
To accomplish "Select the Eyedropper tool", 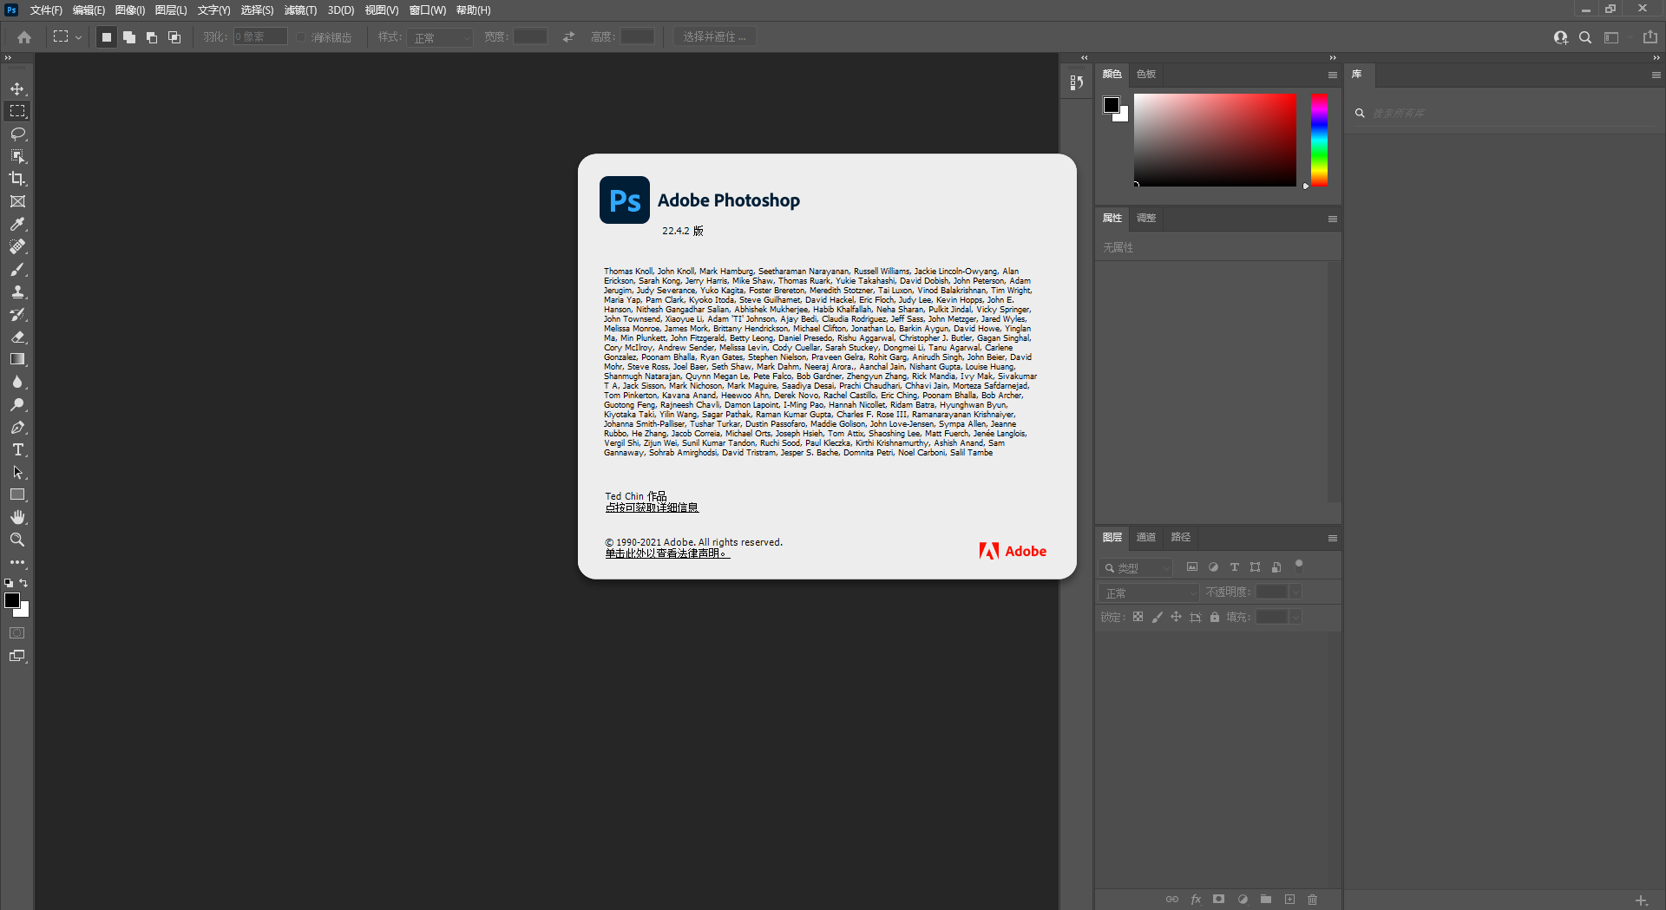I will (x=17, y=224).
